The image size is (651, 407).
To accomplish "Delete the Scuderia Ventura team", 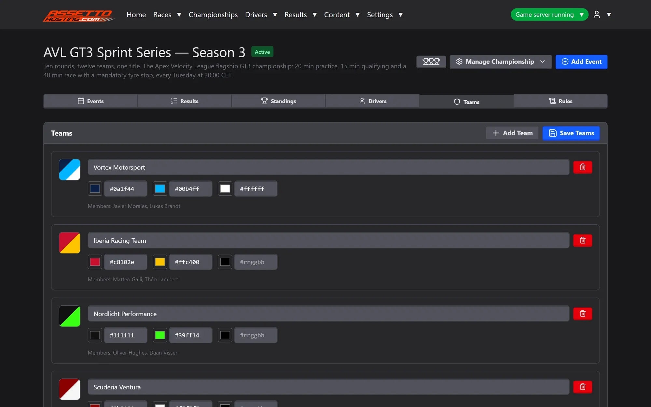I will (x=582, y=387).
